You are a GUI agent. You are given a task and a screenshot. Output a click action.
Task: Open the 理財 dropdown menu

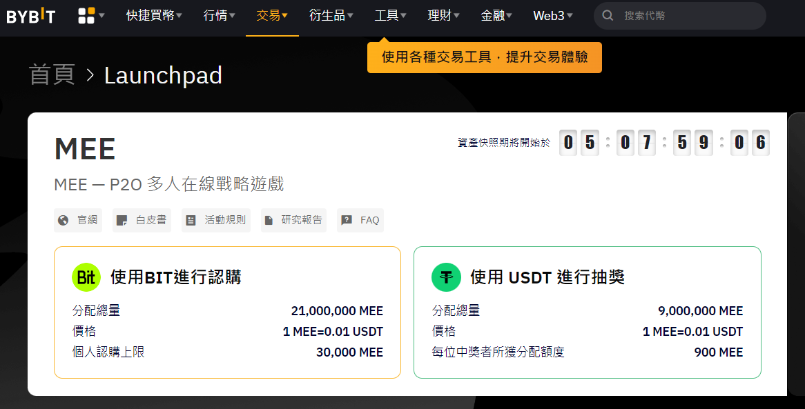point(443,15)
